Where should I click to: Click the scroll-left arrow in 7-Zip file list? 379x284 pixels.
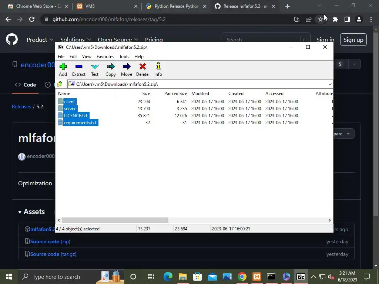(59, 220)
